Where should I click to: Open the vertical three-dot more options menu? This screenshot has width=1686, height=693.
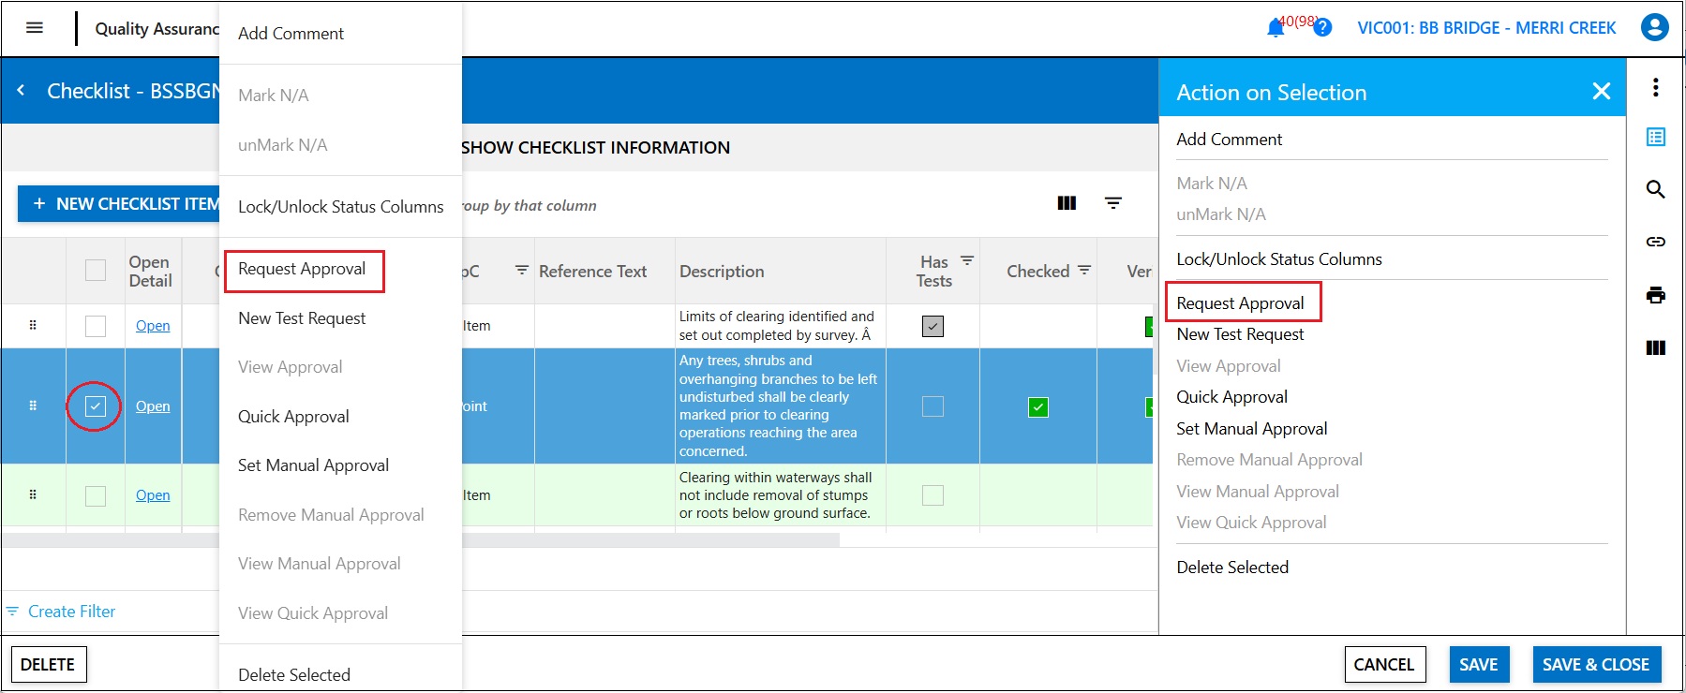[x=1656, y=87]
